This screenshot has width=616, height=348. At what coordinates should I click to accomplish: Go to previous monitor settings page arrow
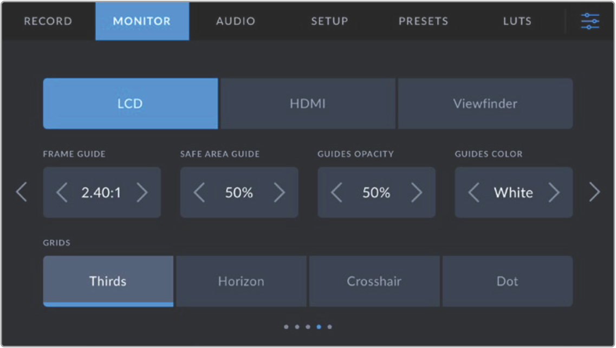click(x=21, y=192)
